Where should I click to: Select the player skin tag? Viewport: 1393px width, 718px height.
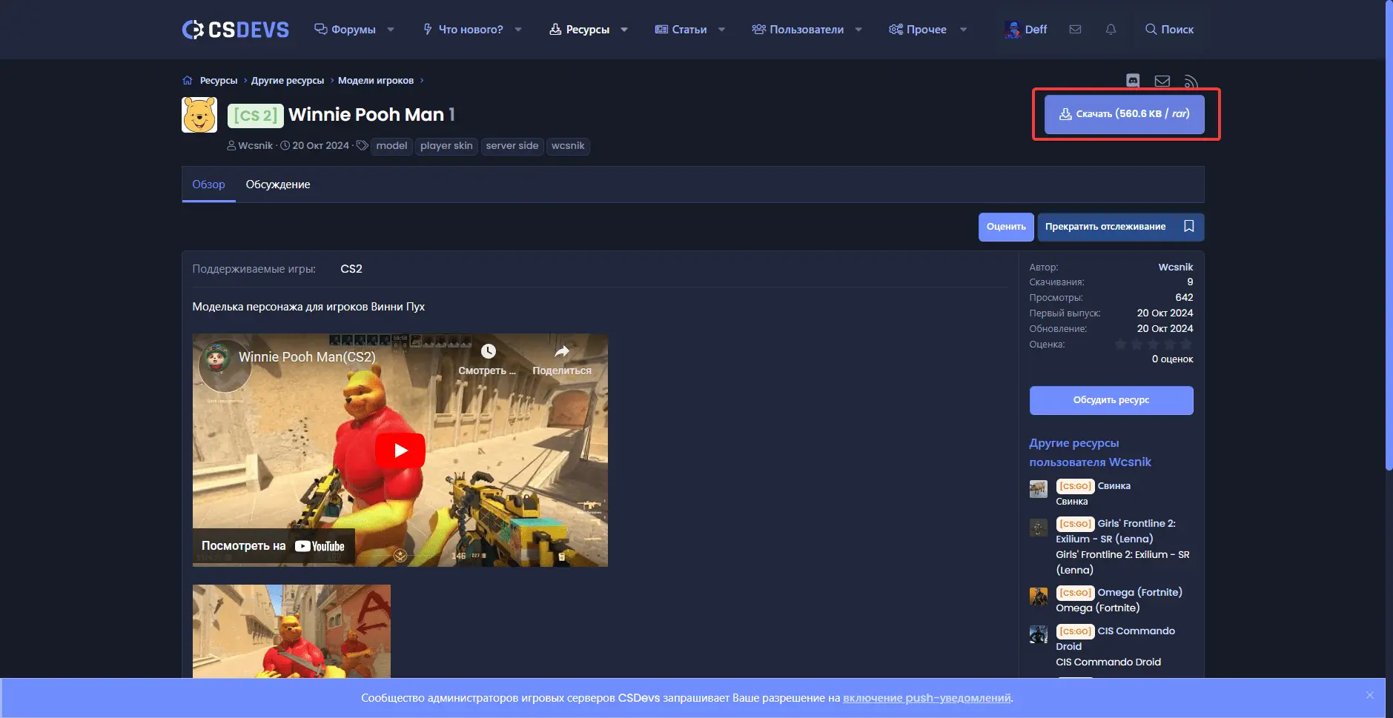tap(446, 146)
